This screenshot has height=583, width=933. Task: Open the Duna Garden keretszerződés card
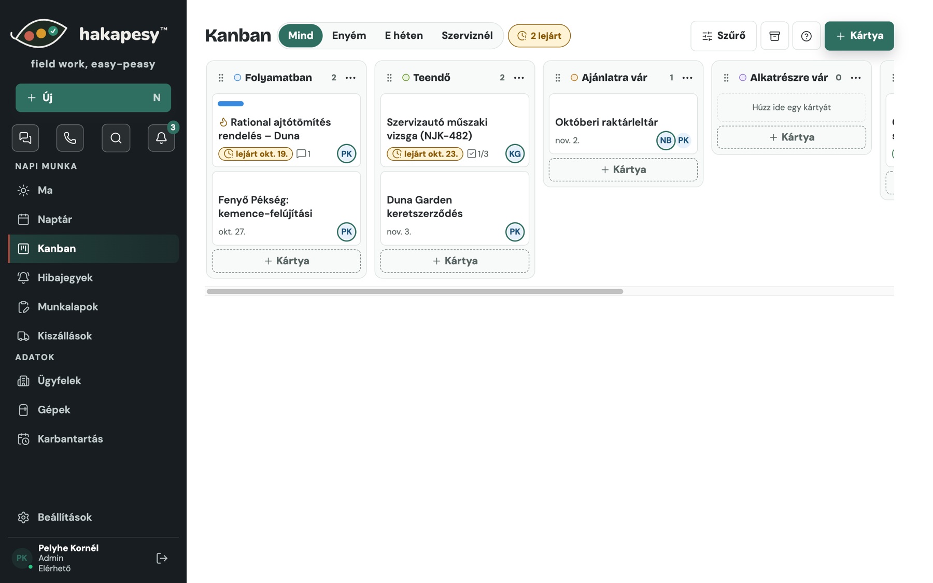tap(455, 208)
